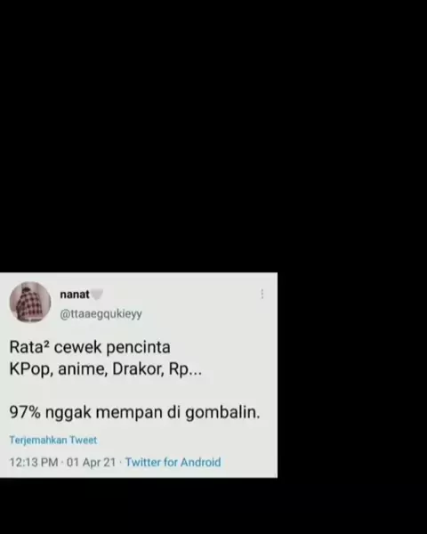Open the @ttaaegqukieyy handle profile

point(101,314)
